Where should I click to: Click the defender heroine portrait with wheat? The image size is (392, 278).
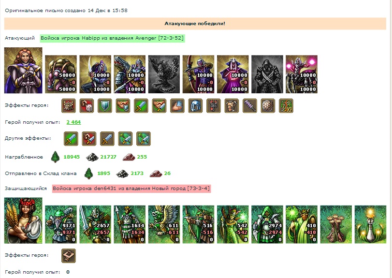point(23,220)
